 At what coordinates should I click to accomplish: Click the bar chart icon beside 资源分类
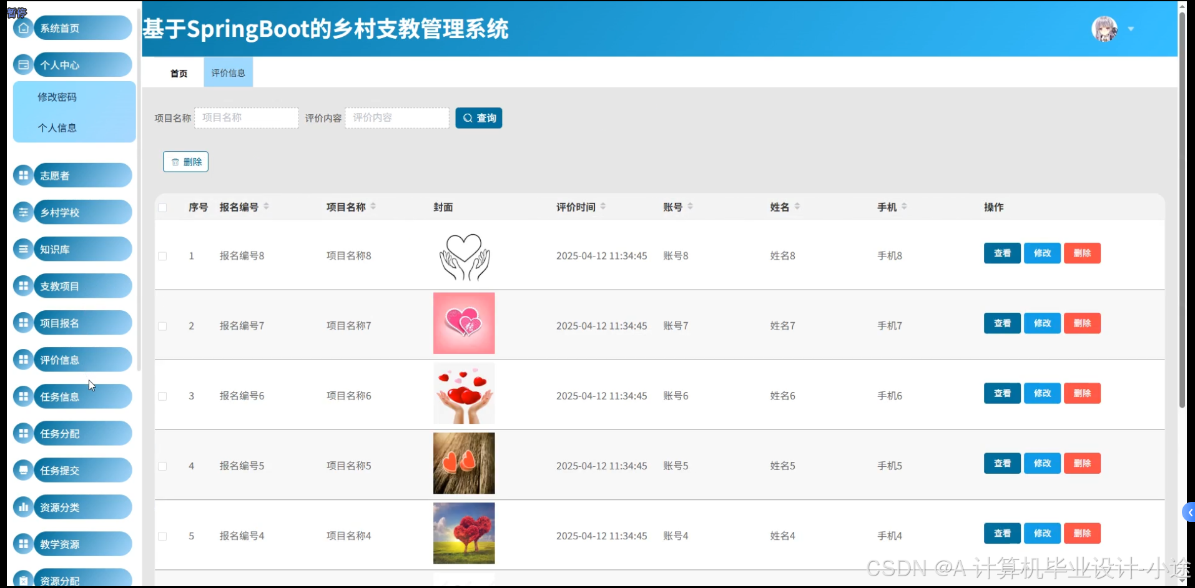click(23, 507)
